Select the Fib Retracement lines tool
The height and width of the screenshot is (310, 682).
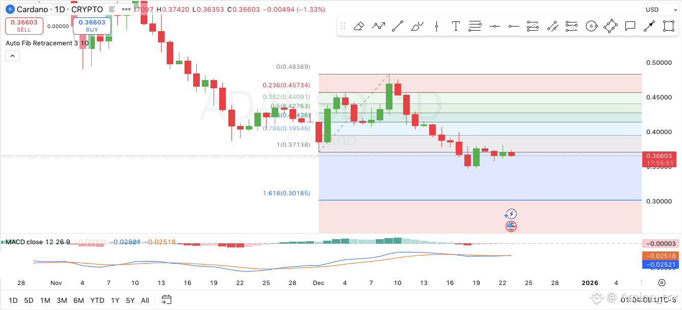tap(475, 26)
